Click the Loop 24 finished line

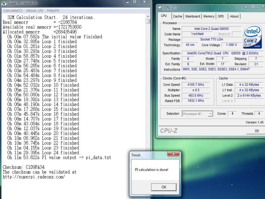point(43,153)
